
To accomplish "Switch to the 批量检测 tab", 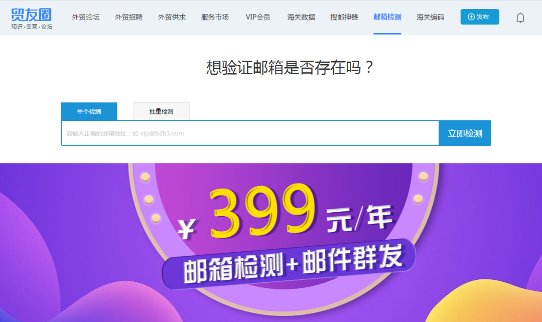I will click(162, 111).
